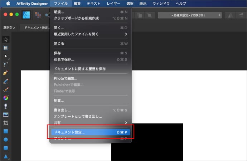
Task: Switch to Pixel Persona icon in toolbar
Action: pos(38,15)
